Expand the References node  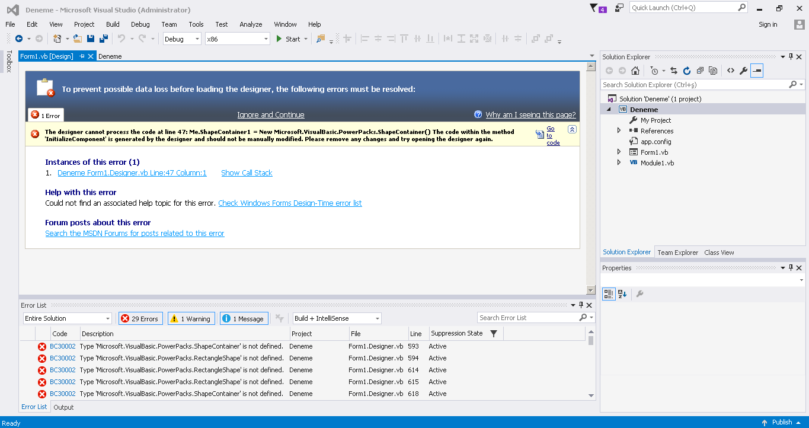click(x=619, y=131)
